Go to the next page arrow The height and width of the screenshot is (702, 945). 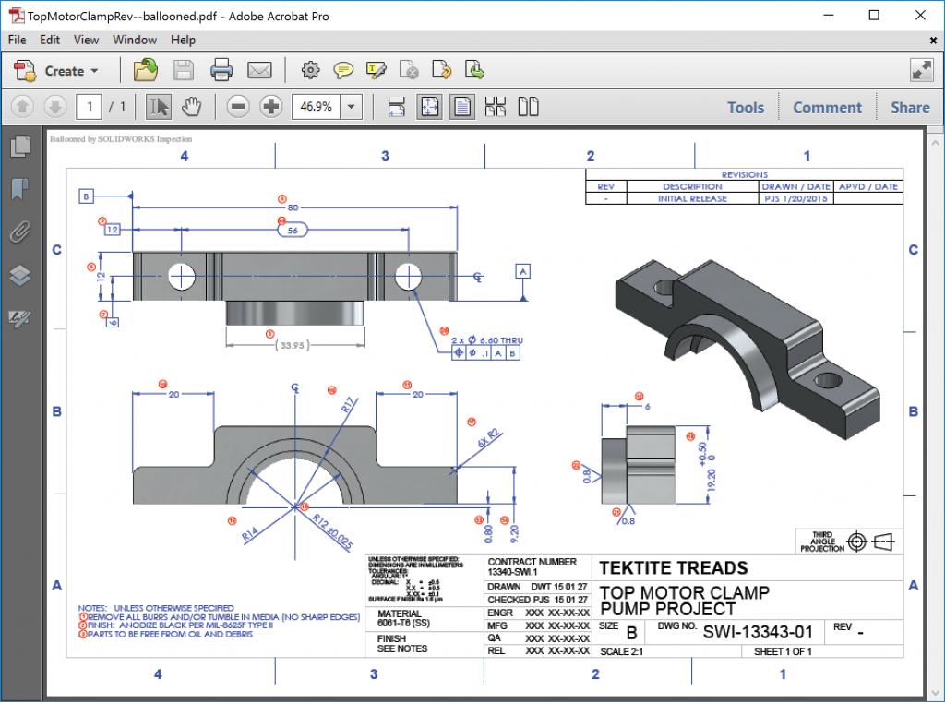tap(54, 107)
